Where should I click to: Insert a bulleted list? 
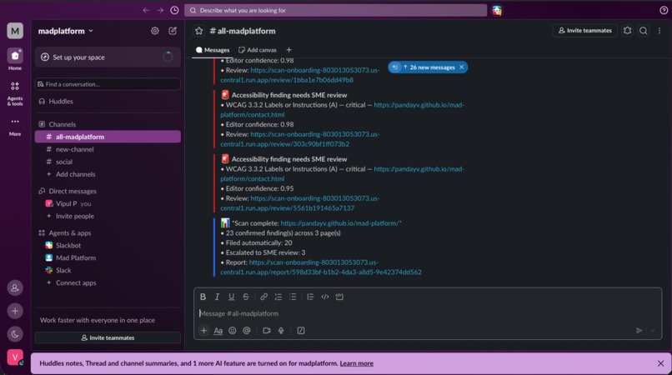tap(293, 297)
